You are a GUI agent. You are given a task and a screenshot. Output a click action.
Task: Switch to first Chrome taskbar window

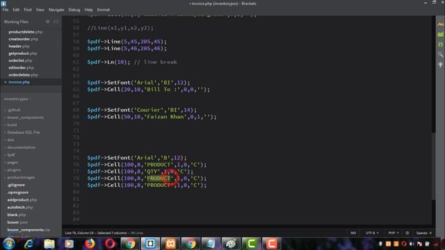(130, 244)
